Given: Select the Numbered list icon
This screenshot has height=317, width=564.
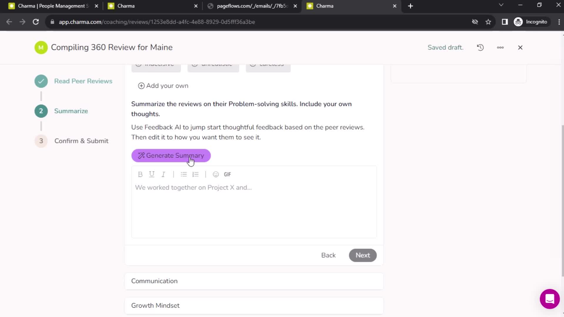Looking at the screenshot, I should pos(196,174).
